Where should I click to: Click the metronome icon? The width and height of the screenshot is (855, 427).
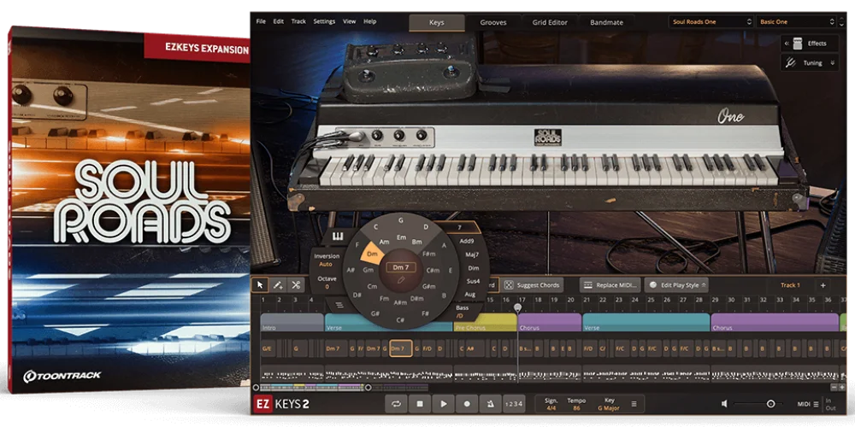point(490,404)
